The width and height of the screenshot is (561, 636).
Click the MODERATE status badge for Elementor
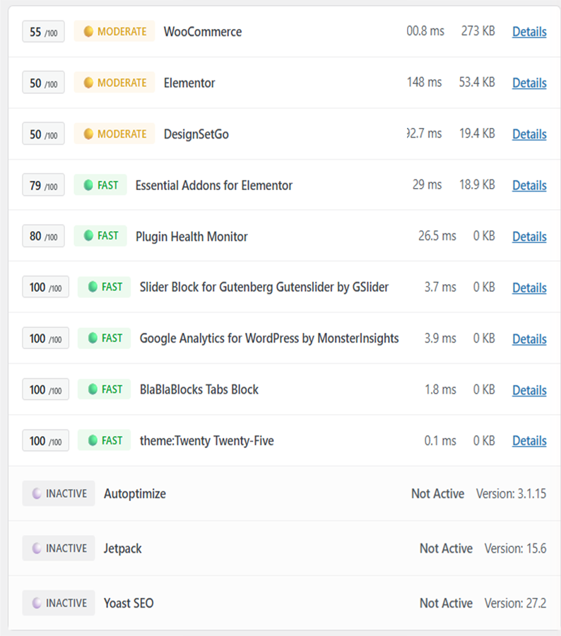point(114,83)
